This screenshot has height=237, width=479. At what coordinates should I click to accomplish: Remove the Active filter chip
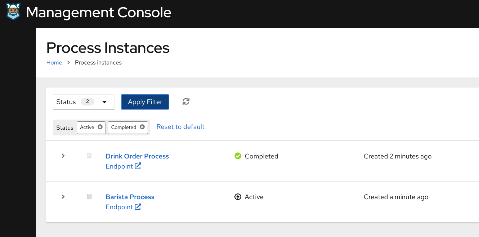click(100, 127)
